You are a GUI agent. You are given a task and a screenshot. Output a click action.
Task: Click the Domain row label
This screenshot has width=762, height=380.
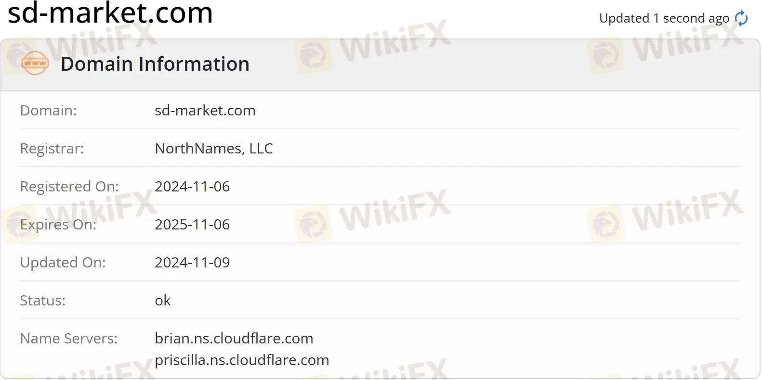pyautogui.click(x=48, y=110)
